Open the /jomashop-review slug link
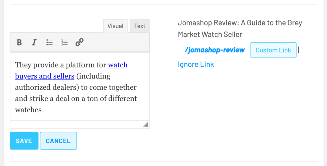327x166 pixels. 215,50
